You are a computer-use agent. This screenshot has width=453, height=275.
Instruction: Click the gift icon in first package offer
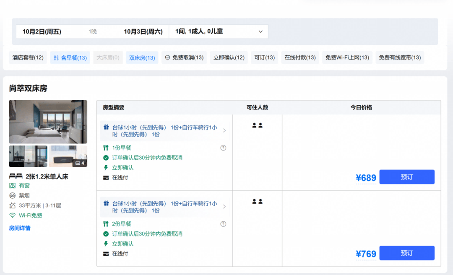106,127
